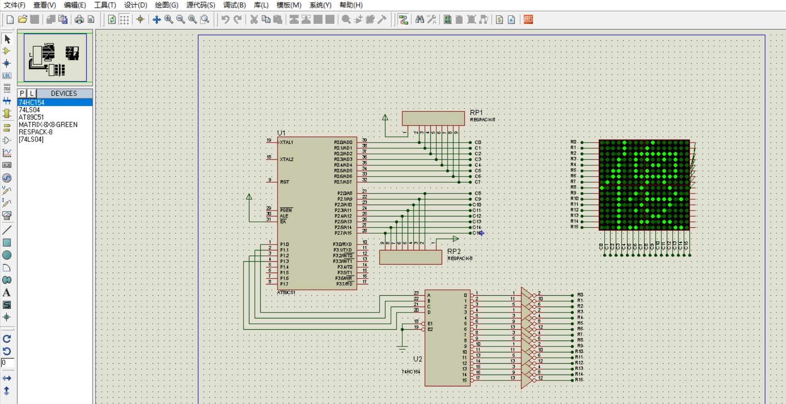
Task: Toggle the false origin icon
Action: pos(140,19)
